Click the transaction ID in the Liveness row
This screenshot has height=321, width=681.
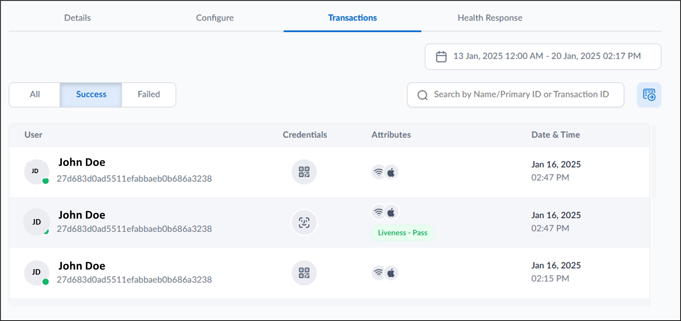[134, 229]
